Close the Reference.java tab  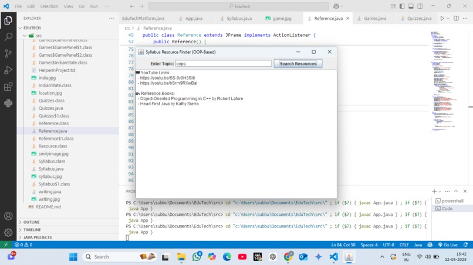tap(348, 18)
